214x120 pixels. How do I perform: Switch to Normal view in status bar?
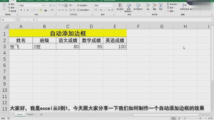pyautogui.click(x=174, y=118)
